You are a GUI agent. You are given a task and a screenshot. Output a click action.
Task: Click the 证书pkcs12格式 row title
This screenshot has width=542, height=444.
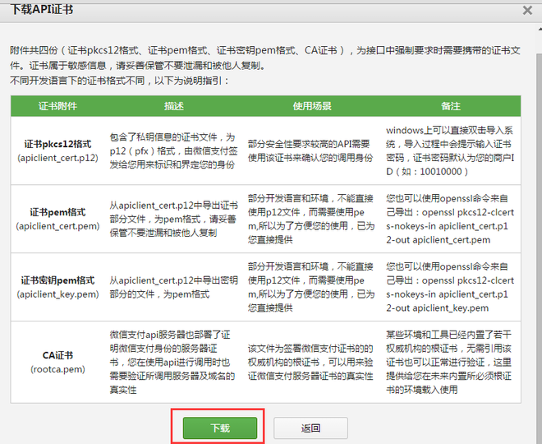pyautogui.click(x=57, y=144)
